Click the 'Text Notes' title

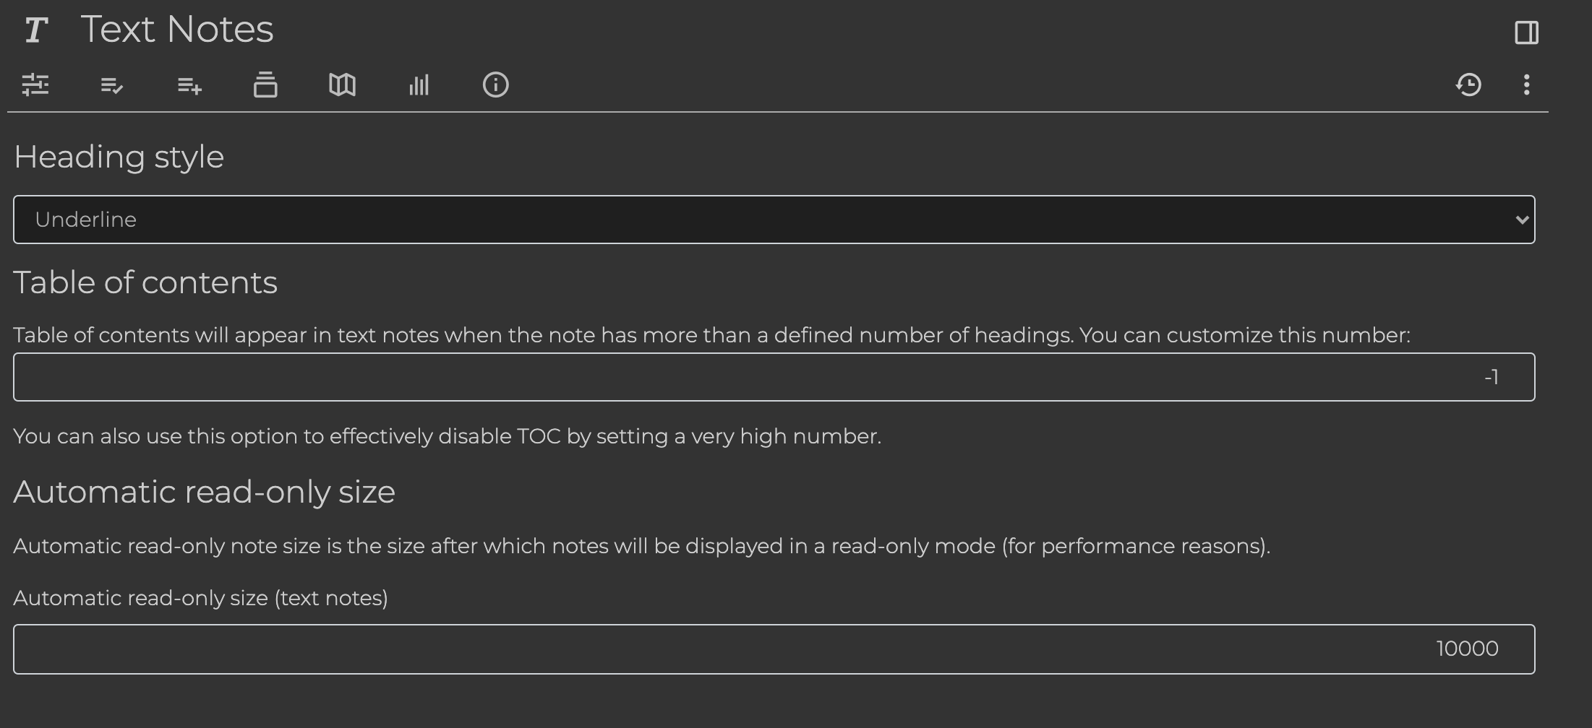pos(178,29)
